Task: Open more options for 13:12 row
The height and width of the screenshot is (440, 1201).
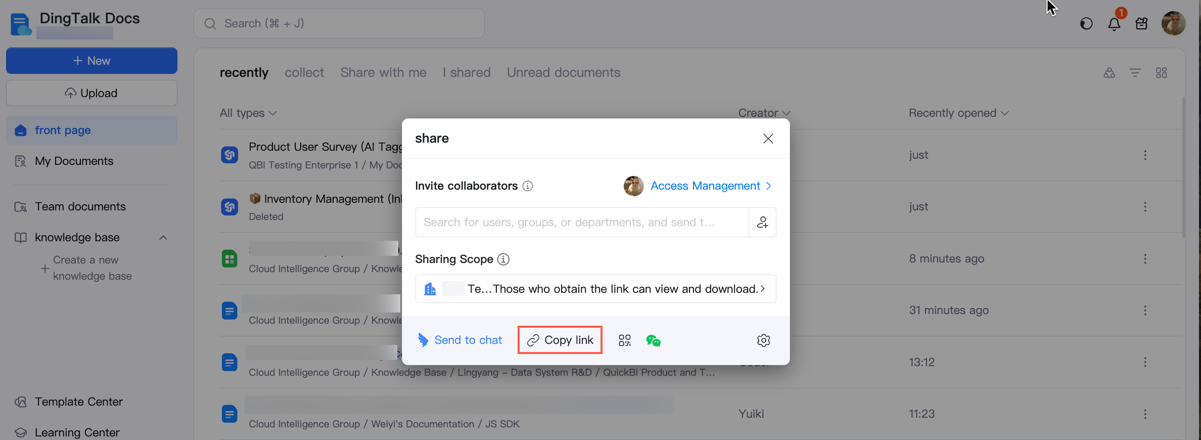Action: pyautogui.click(x=1145, y=362)
